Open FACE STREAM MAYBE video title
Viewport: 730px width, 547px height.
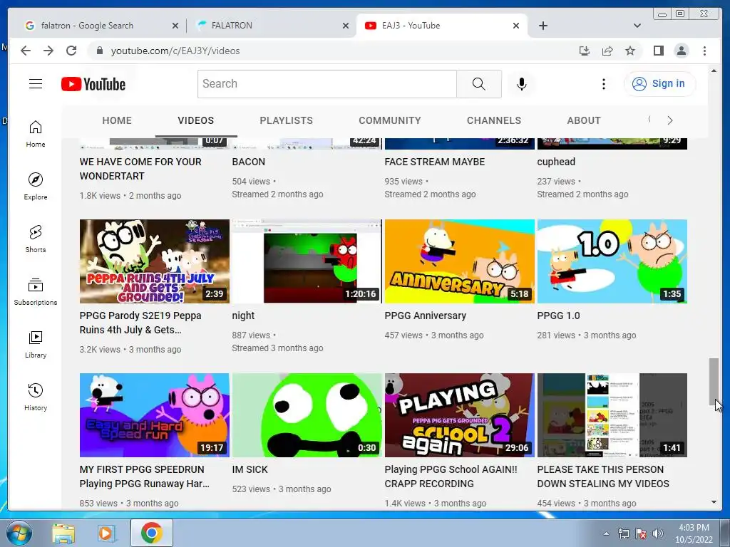point(434,162)
